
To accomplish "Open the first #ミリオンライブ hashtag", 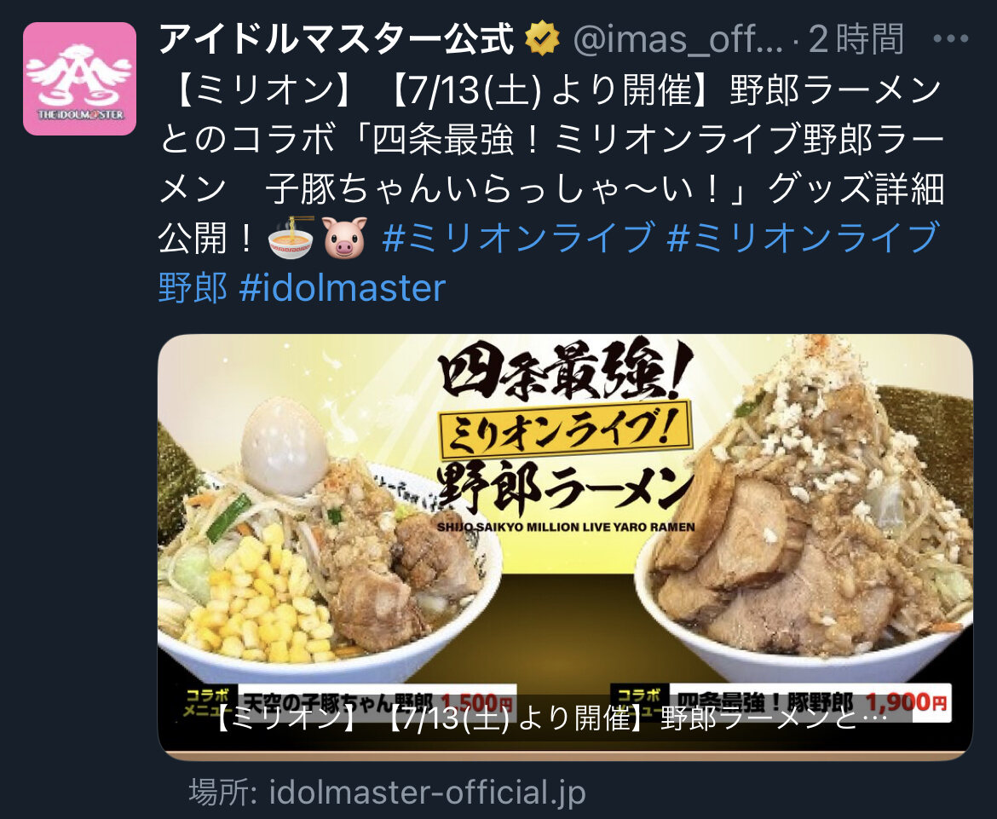I will pos(518,237).
